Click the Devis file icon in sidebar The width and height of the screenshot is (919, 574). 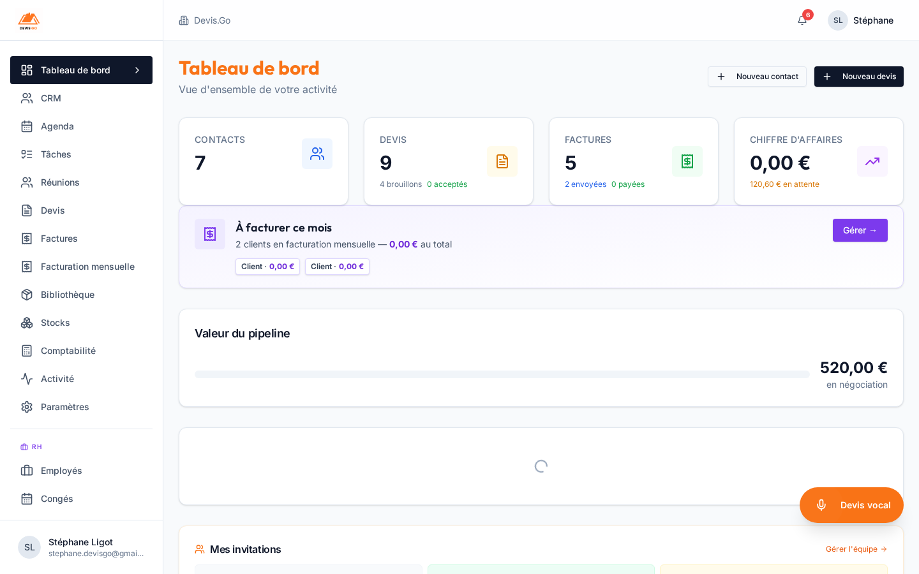(x=27, y=210)
